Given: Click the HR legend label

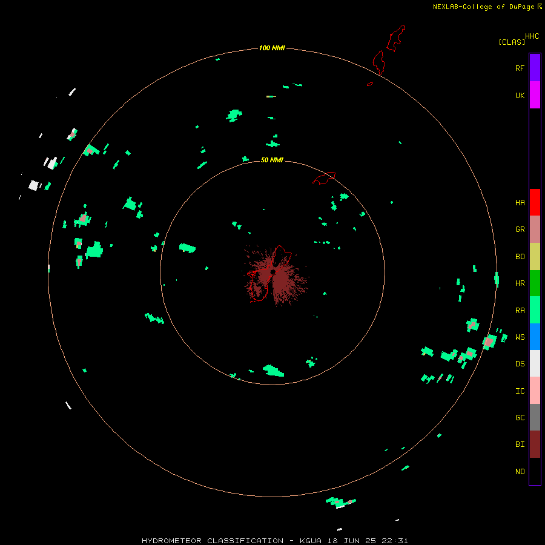Looking at the screenshot, I should coord(520,283).
